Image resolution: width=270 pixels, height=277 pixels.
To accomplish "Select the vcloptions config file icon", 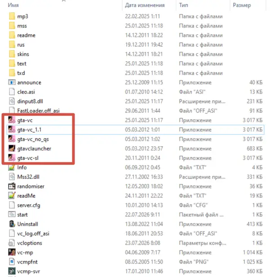I will pyautogui.click(x=12, y=243).
